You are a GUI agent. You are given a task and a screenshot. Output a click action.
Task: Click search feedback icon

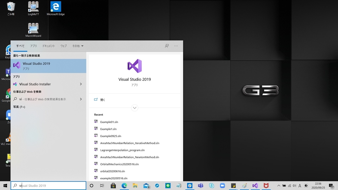[x=167, y=46]
